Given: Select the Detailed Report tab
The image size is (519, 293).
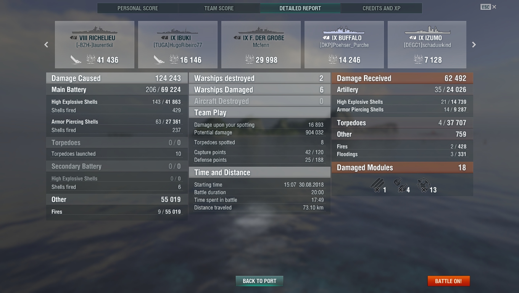Looking at the screenshot, I should (x=300, y=8).
